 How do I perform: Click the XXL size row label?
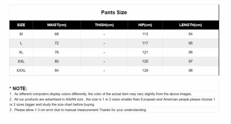pyautogui.click(x=21, y=61)
